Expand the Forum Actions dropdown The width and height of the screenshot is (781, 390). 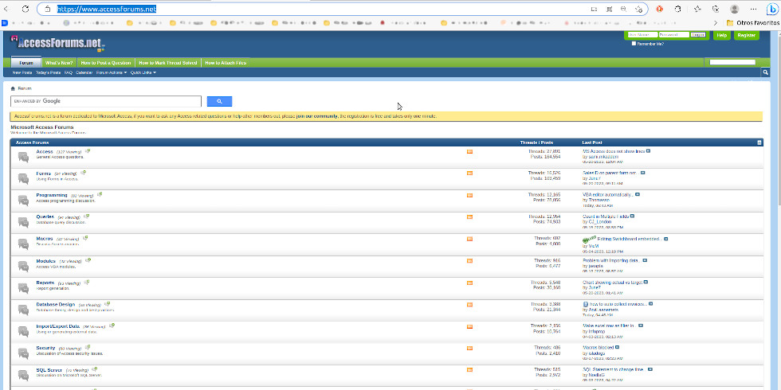111,72
